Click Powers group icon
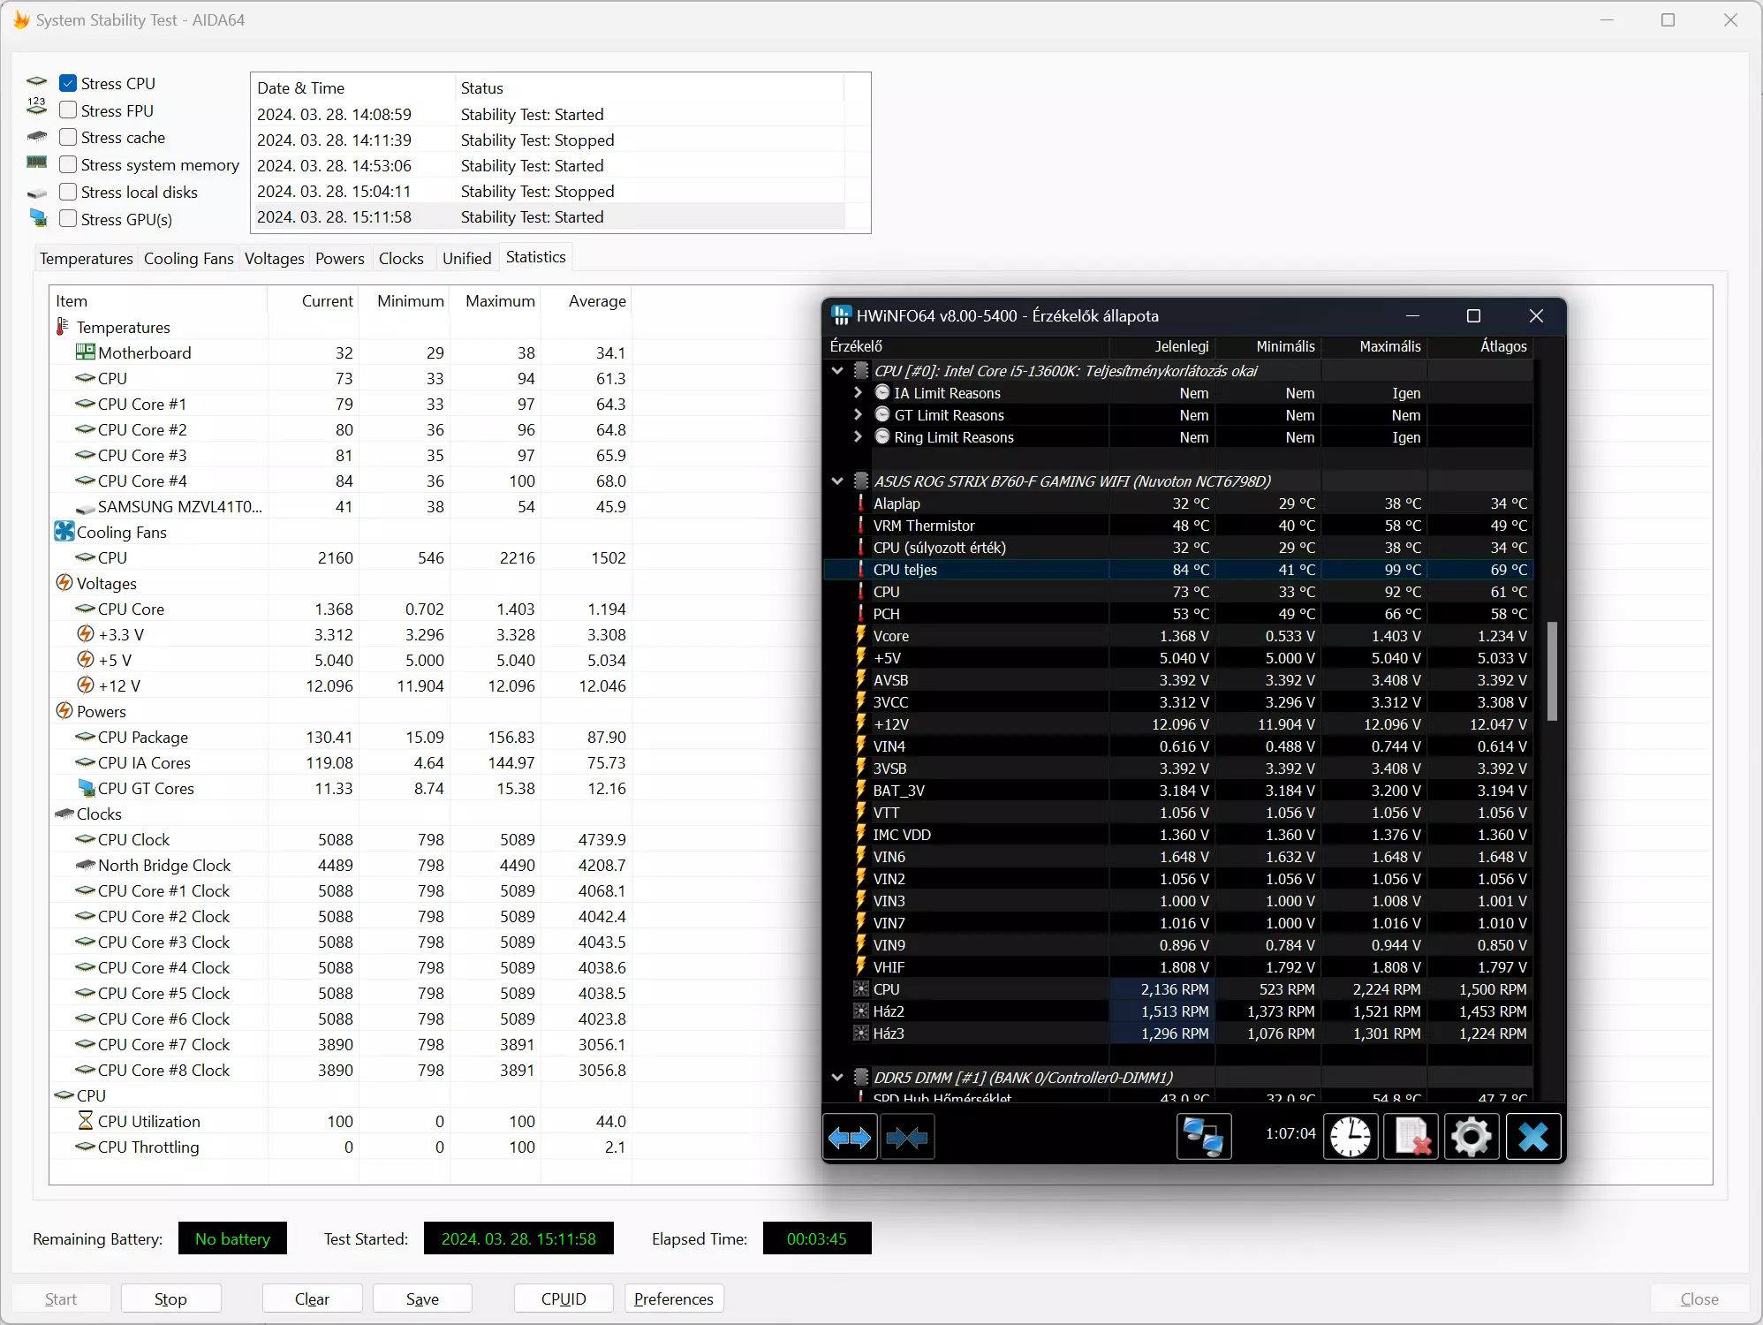1763x1325 pixels. point(64,711)
